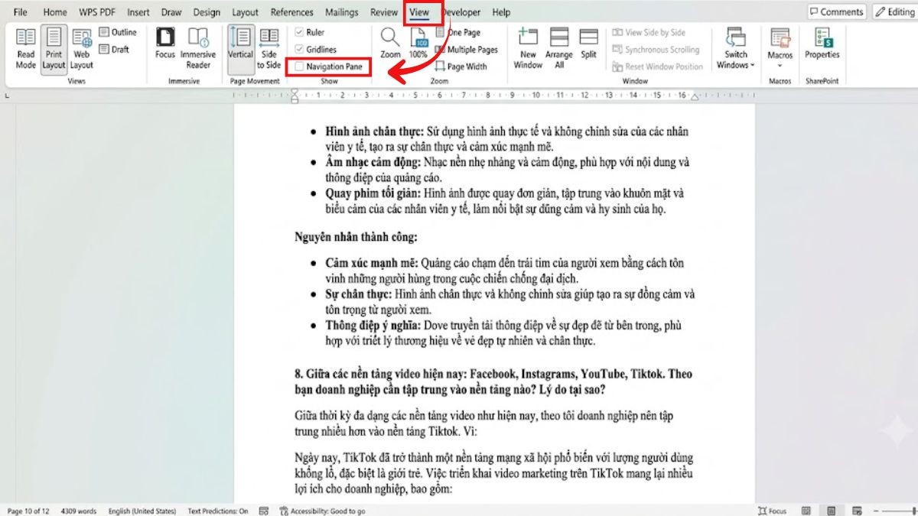
Task: Click the bold text 'Hình ảnh chân thực:'
Action: (x=374, y=131)
